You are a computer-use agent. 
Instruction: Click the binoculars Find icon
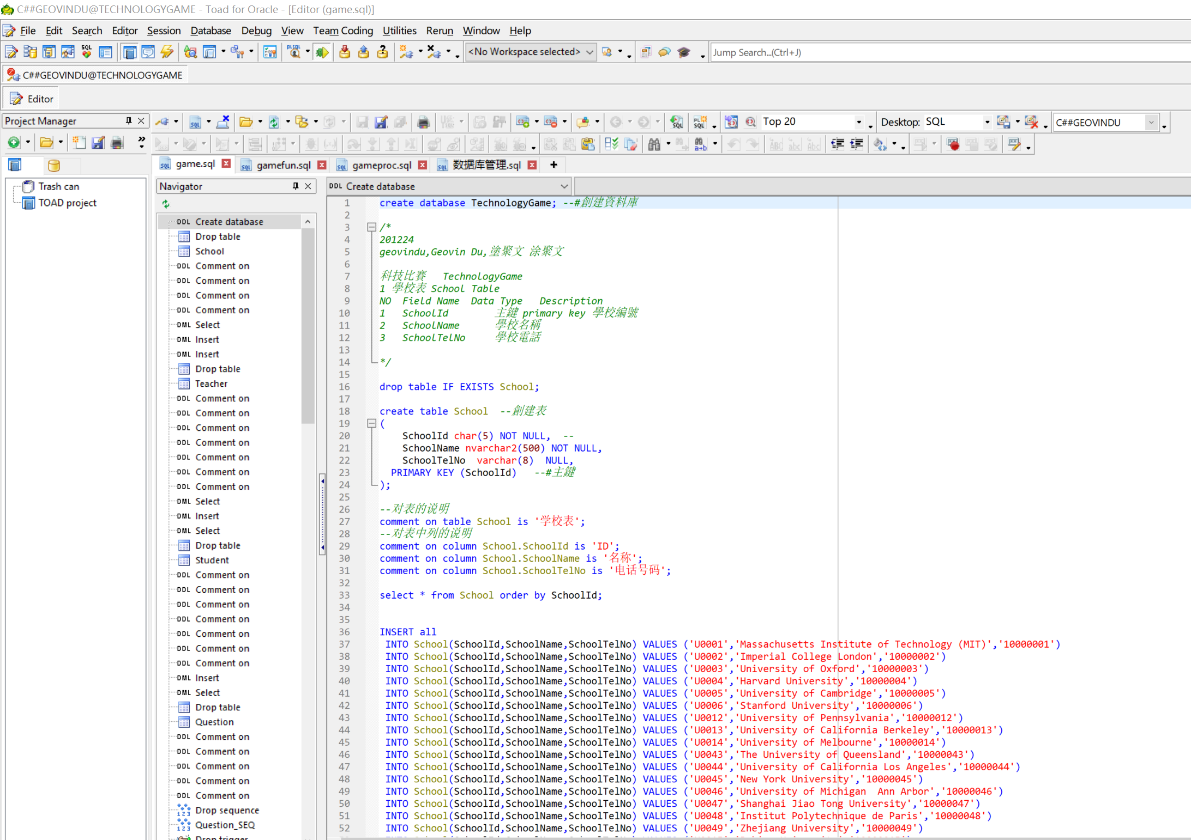tap(654, 144)
